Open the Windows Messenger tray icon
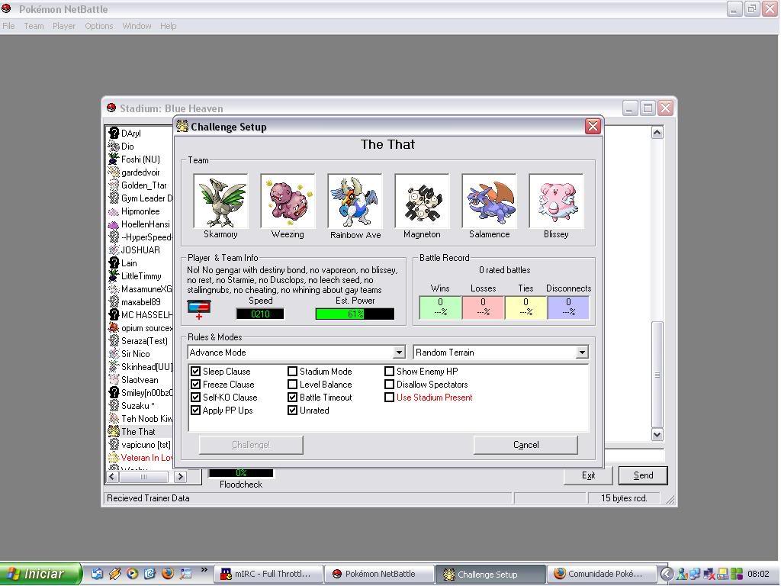 681,574
